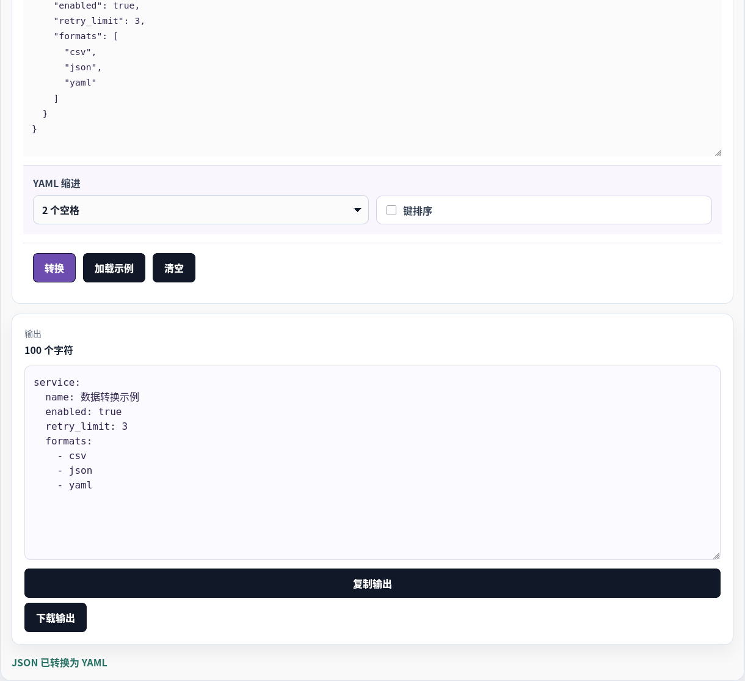
Task: Grab the input textarea resize handle
Action: coord(718,153)
